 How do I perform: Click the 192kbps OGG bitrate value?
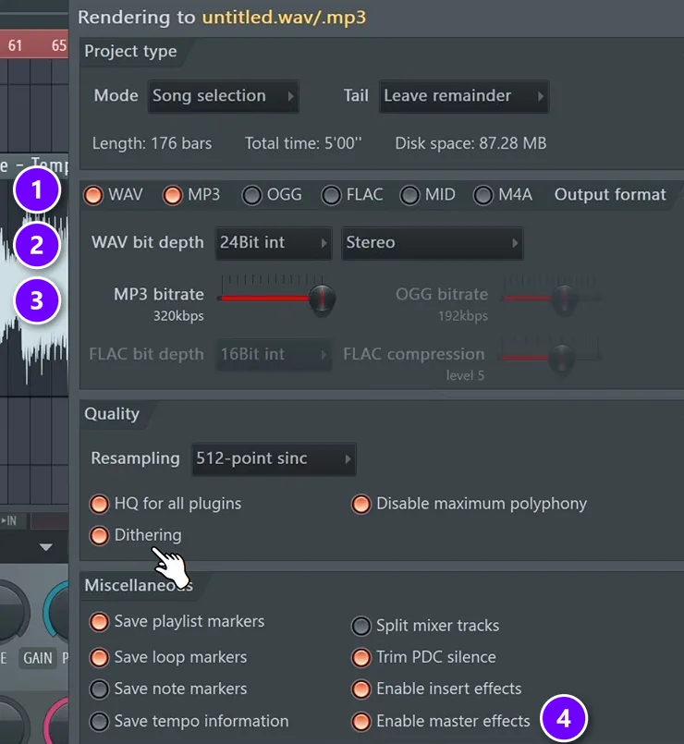point(463,316)
